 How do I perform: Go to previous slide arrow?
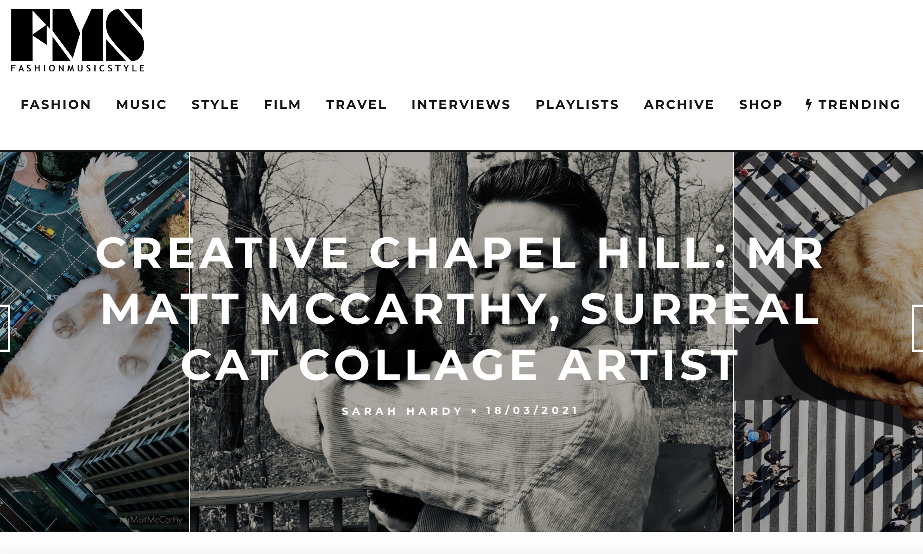point(5,328)
